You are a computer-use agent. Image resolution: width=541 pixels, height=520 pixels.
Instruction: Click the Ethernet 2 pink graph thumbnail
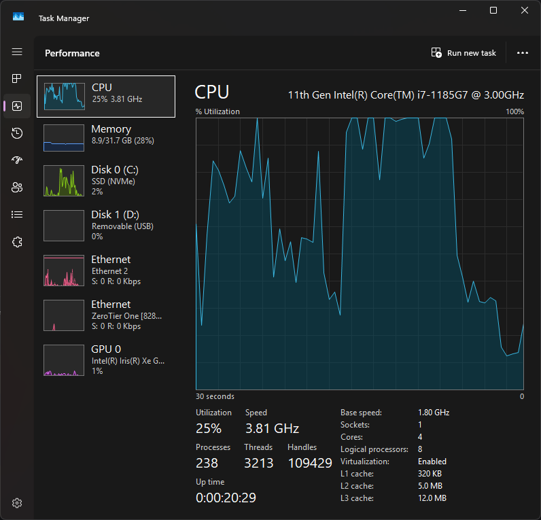tap(64, 270)
